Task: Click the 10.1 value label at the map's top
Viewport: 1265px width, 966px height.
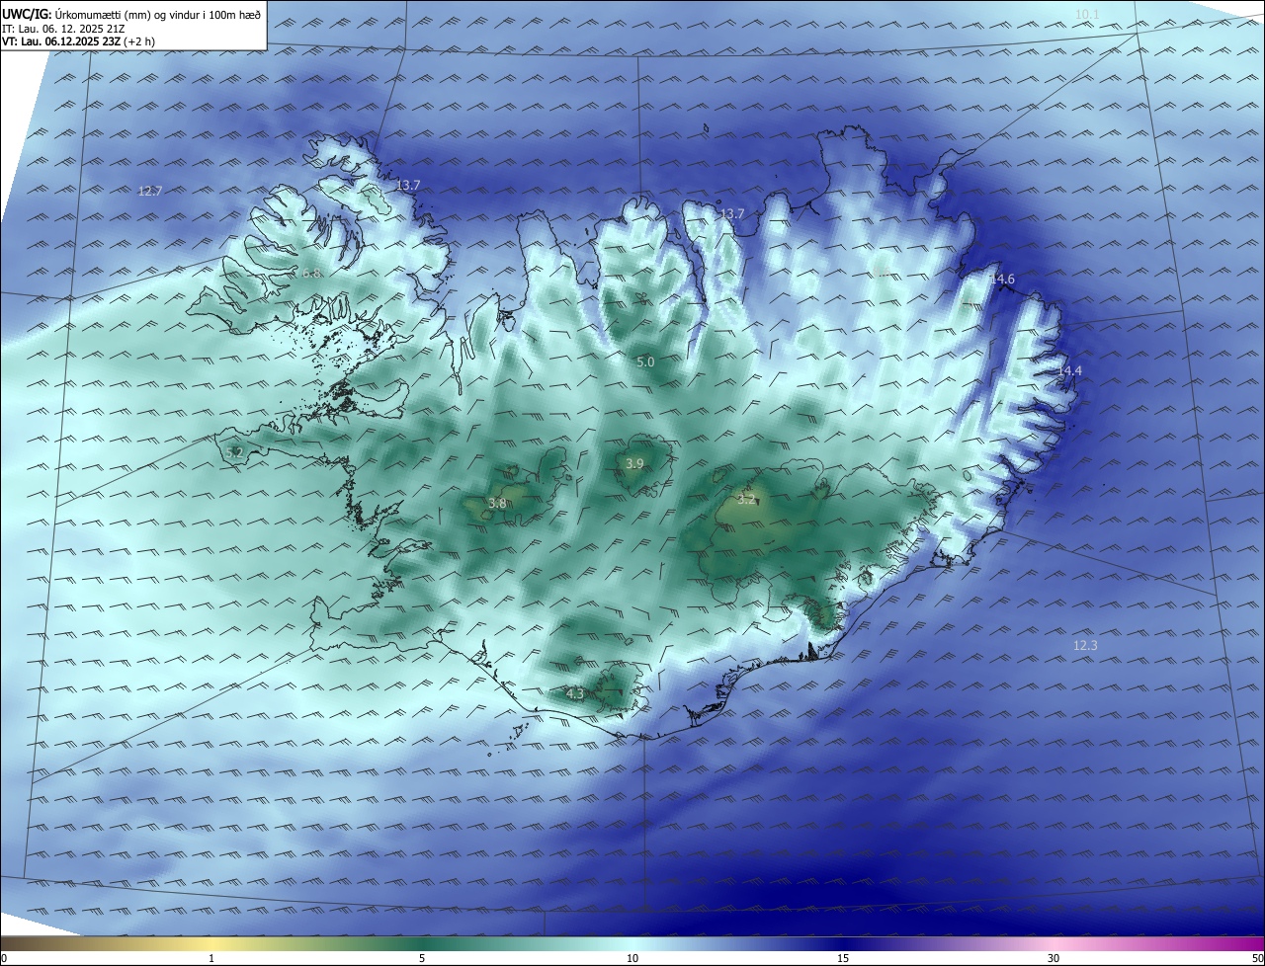Action: pyautogui.click(x=1087, y=14)
